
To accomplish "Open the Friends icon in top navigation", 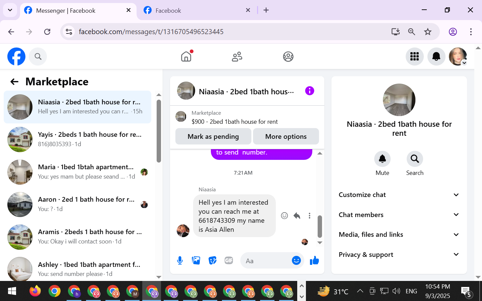I will [x=237, y=57].
